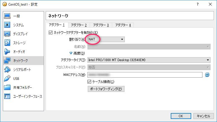Click the 割り当て(A) label

point(77,39)
